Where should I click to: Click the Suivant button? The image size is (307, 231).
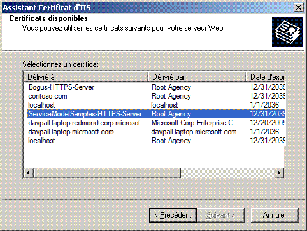point(221,215)
